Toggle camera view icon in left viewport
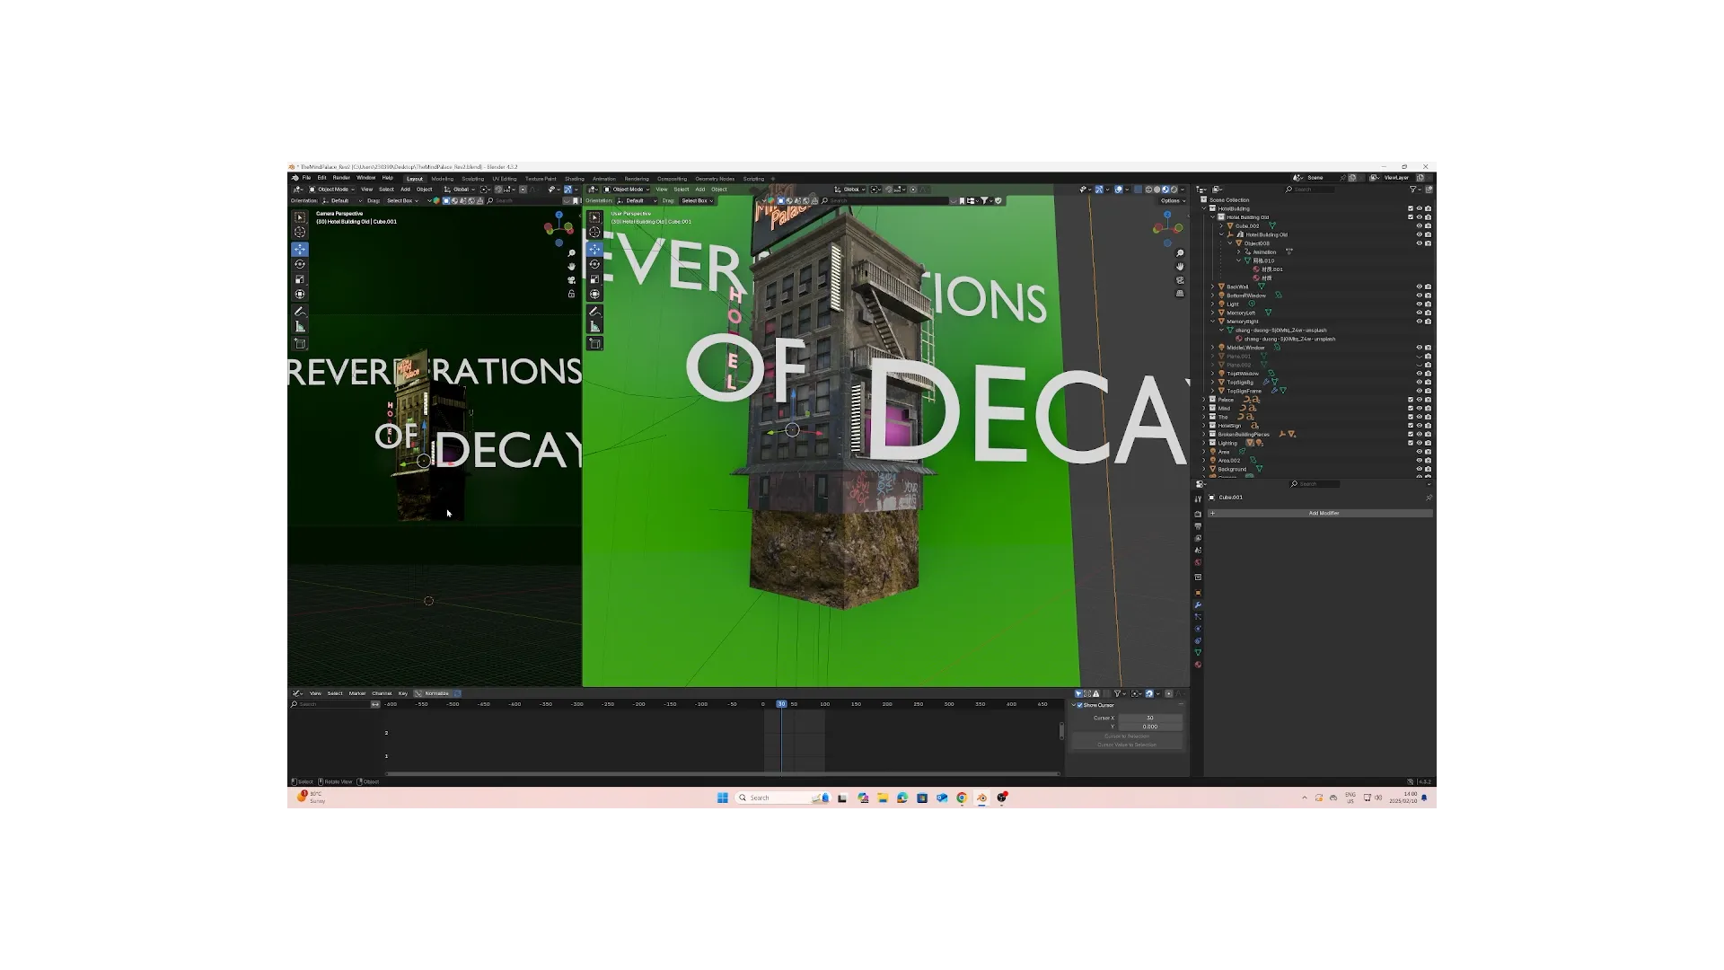Viewport: 1724px width, 970px height. (571, 280)
